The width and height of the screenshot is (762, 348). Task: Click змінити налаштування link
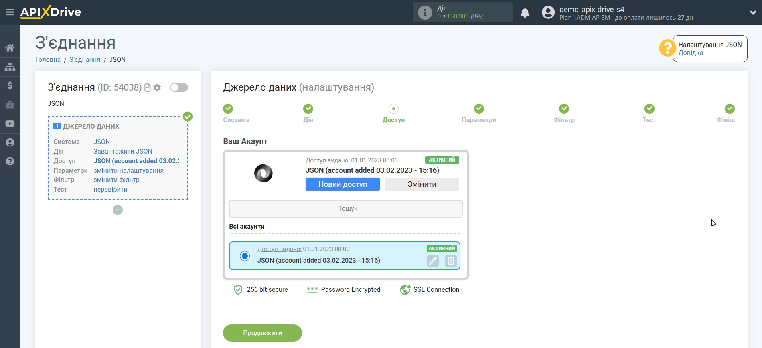(x=128, y=170)
